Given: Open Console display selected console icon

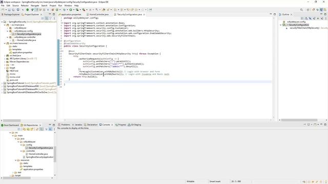Looking at the screenshot, I should pos(309,125).
